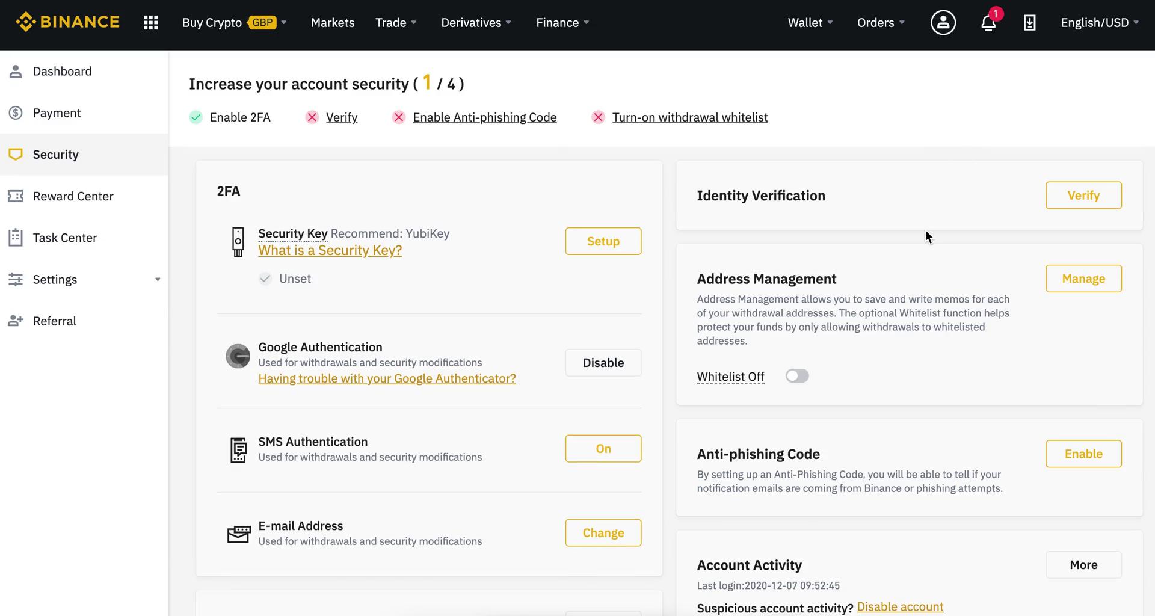The height and width of the screenshot is (616, 1155).
Task: Click the Task Center clipboard icon
Action: pos(16,238)
